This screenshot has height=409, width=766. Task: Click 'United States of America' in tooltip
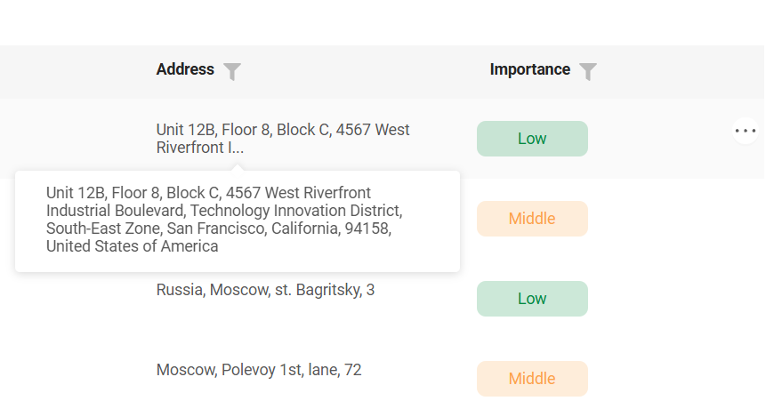[132, 246]
